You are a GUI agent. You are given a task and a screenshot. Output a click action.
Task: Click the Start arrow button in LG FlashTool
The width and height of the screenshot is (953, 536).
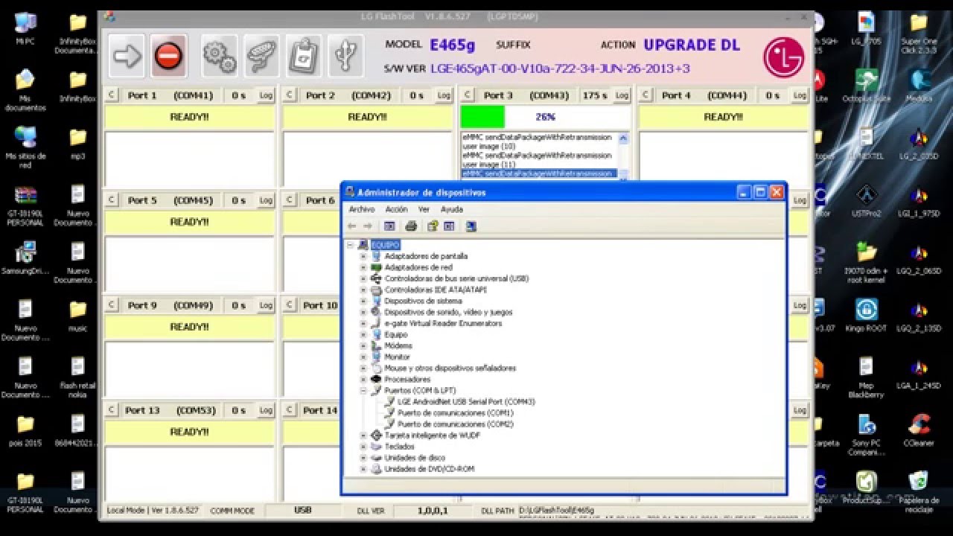pyautogui.click(x=127, y=56)
